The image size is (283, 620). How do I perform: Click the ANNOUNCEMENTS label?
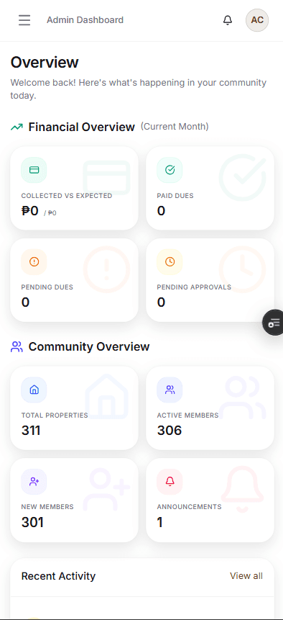tap(189, 507)
